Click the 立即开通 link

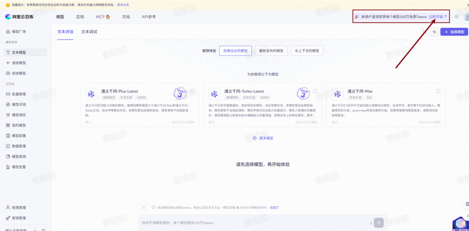(x=438, y=17)
